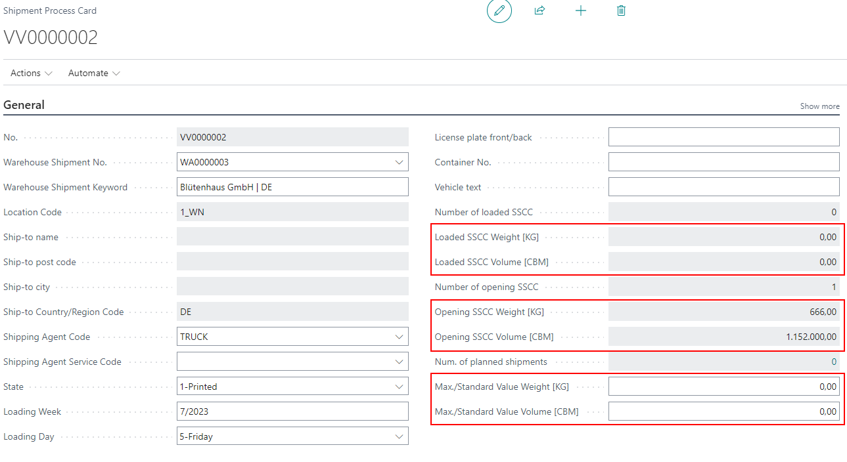This screenshot has width=847, height=462.
Task: Click the trash can delete icon
Action: point(621,11)
